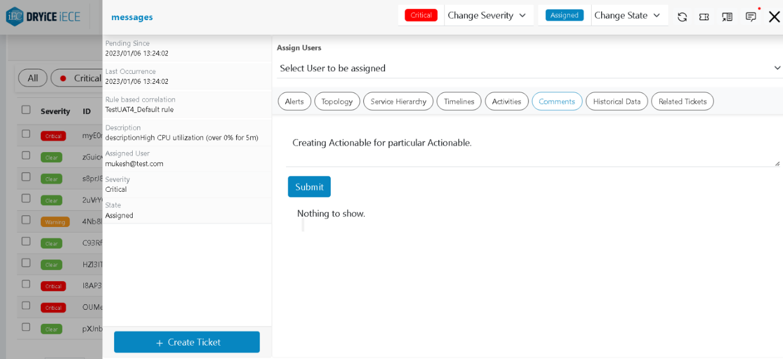783x359 pixels.
Task: Click the Create Ticket button
Action: click(x=186, y=342)
